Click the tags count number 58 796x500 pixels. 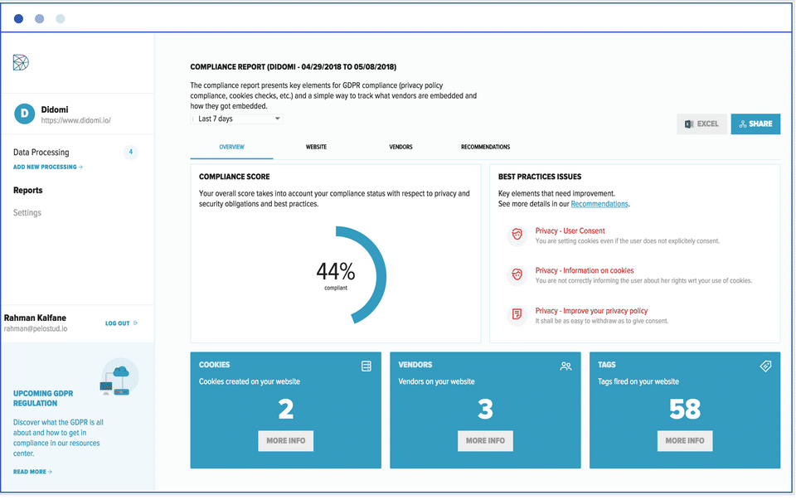point(685,409)
